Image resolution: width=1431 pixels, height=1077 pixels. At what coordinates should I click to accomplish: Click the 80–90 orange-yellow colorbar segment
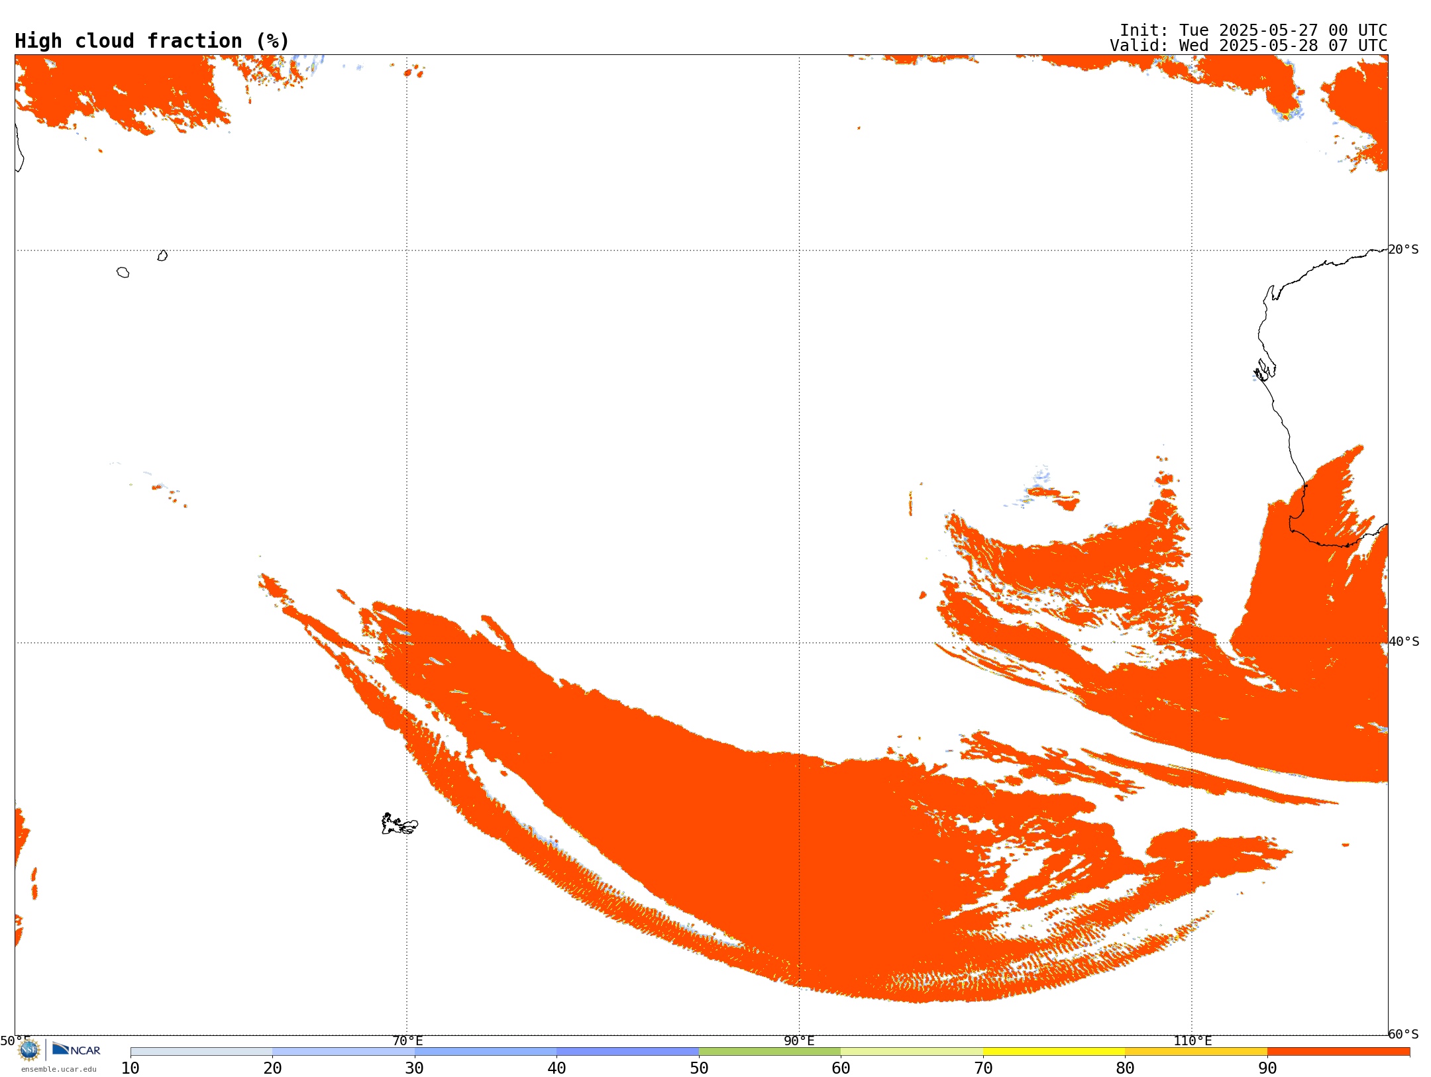click(x=1196, y=1052)
